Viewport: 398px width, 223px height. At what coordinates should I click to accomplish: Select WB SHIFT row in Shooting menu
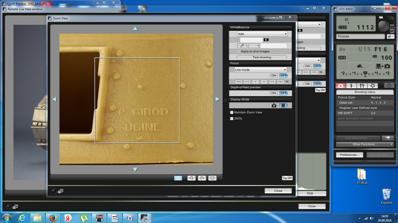(x=365, y=113)
